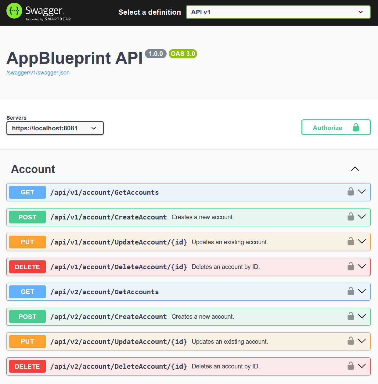Viewport: 378px width, 384px height.
Task: Click the POST method badge for v1 CreateAccount
Action: point(27,217)
